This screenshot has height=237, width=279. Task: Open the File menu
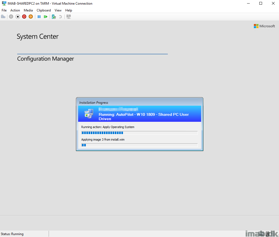pos(4,10)
